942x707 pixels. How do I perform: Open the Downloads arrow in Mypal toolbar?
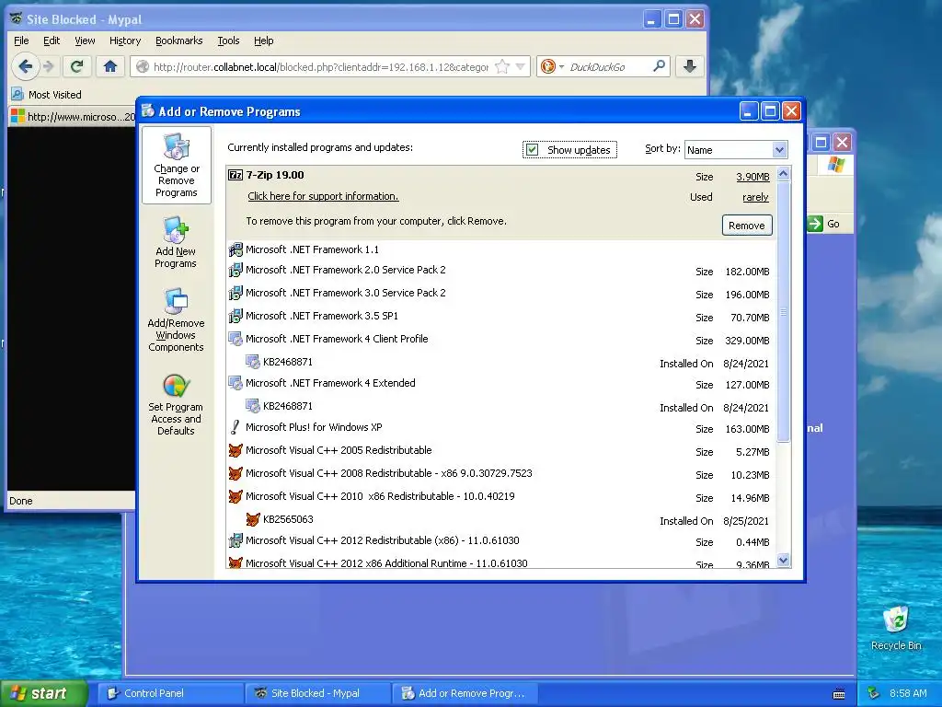690,66
